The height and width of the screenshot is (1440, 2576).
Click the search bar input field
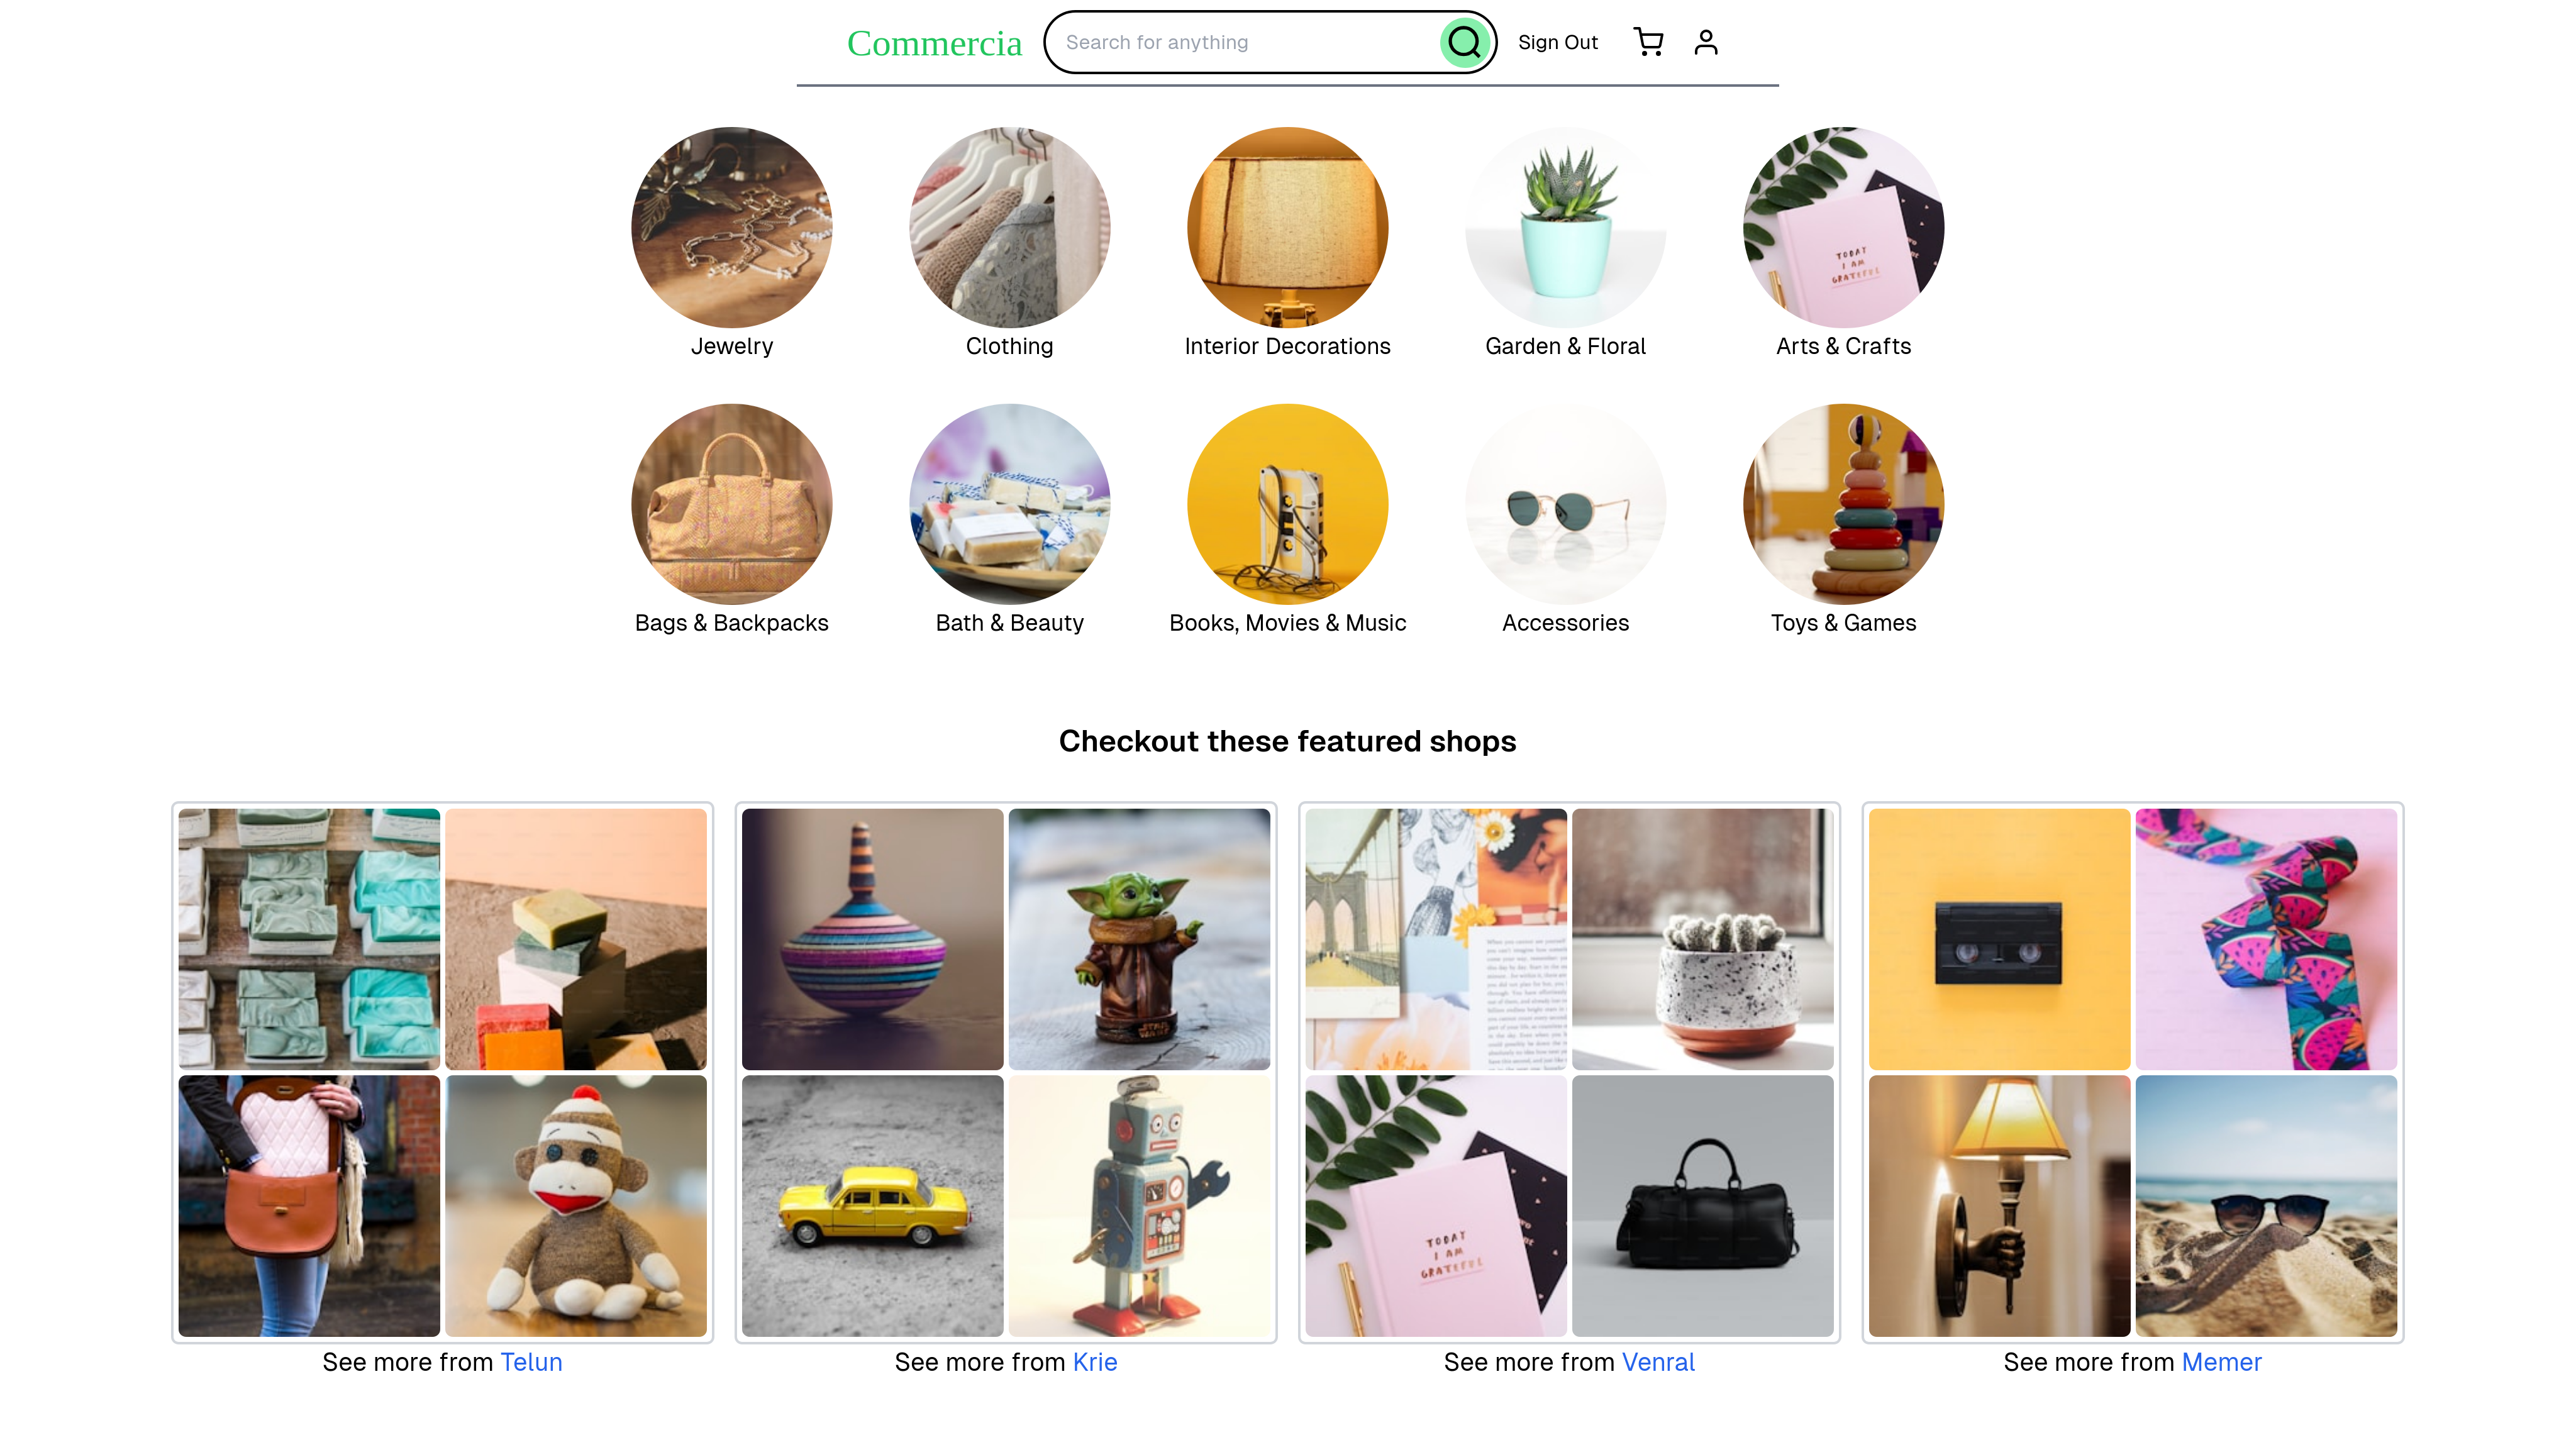(1249, 41)
